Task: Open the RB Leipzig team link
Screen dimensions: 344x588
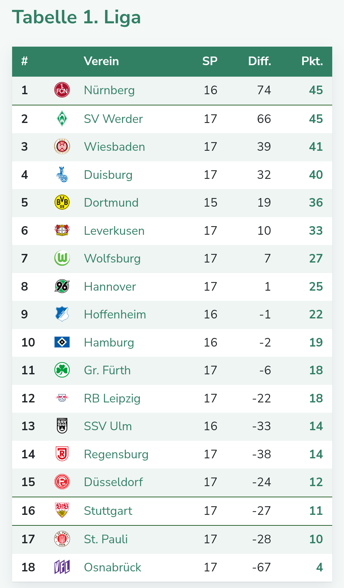Action: (112, 399)
